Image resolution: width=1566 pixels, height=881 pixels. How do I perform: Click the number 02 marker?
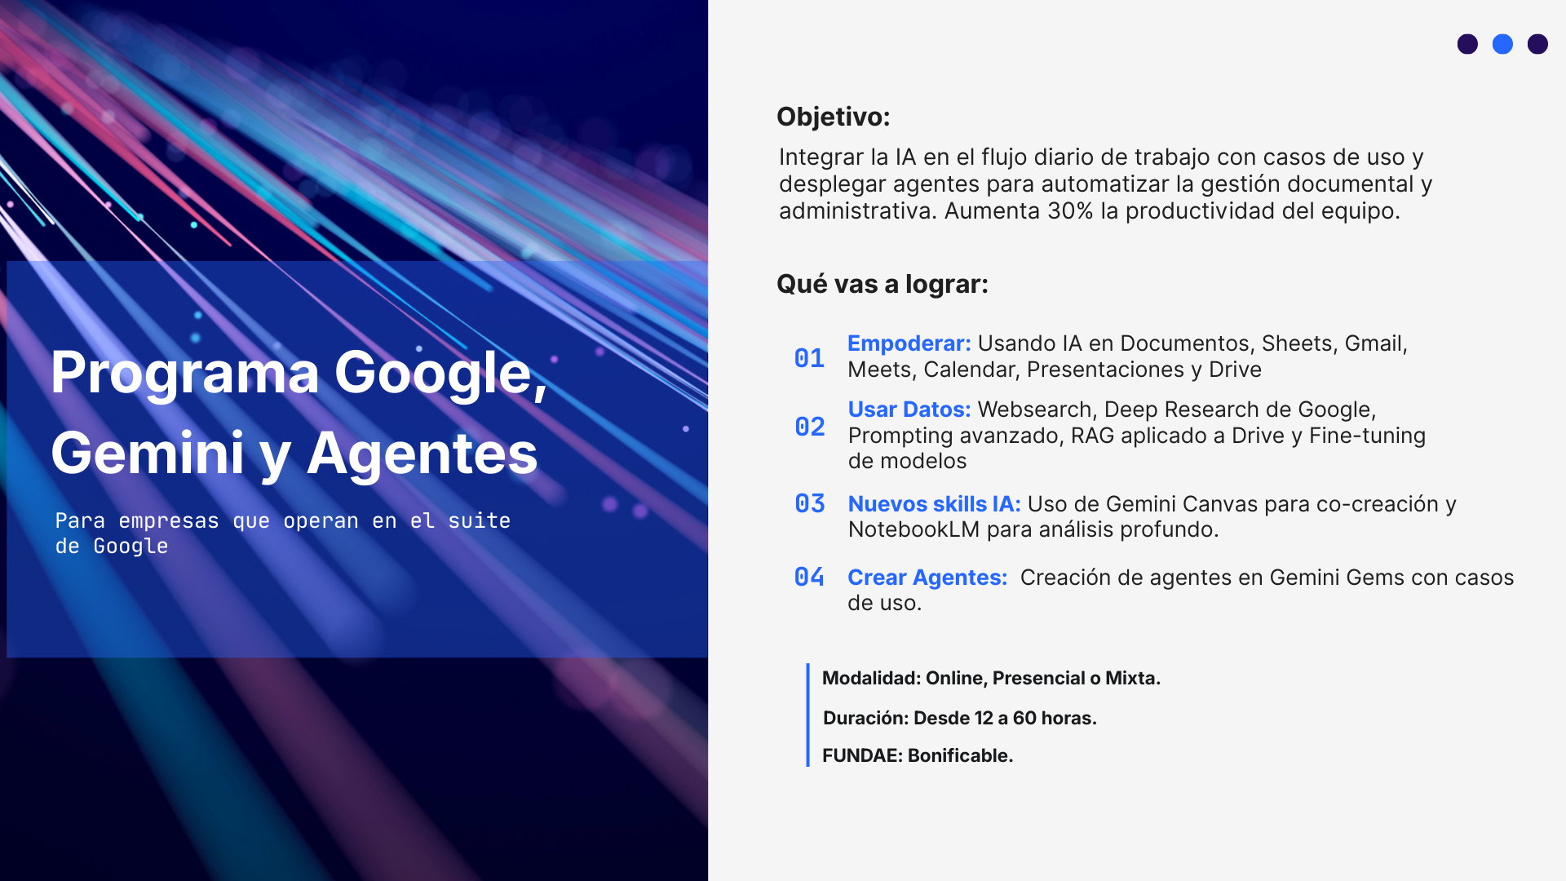810,427
